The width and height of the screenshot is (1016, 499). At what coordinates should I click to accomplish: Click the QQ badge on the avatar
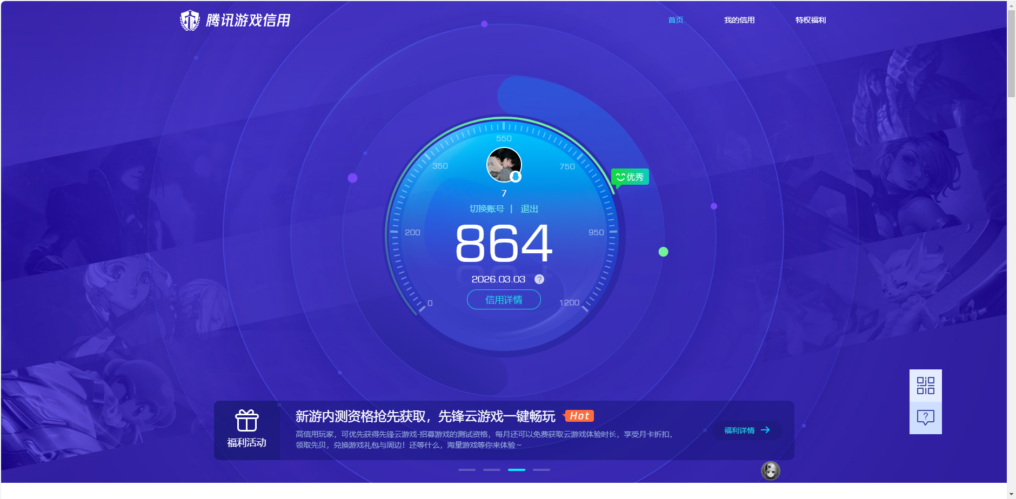point(516,177)
